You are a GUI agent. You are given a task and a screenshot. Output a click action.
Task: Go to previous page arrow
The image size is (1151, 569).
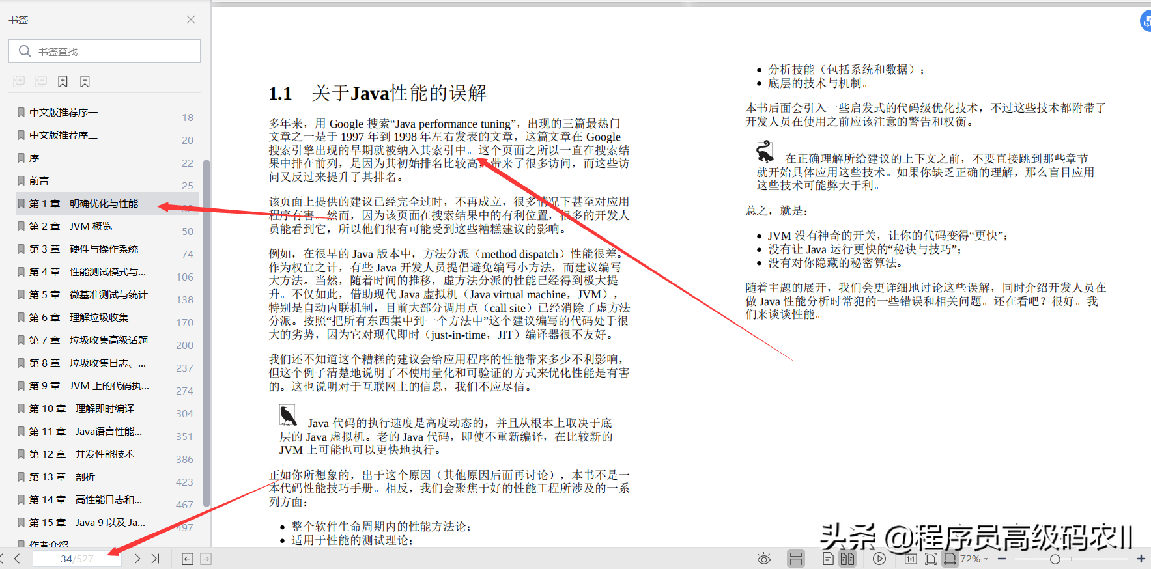[x=18, y=559]
